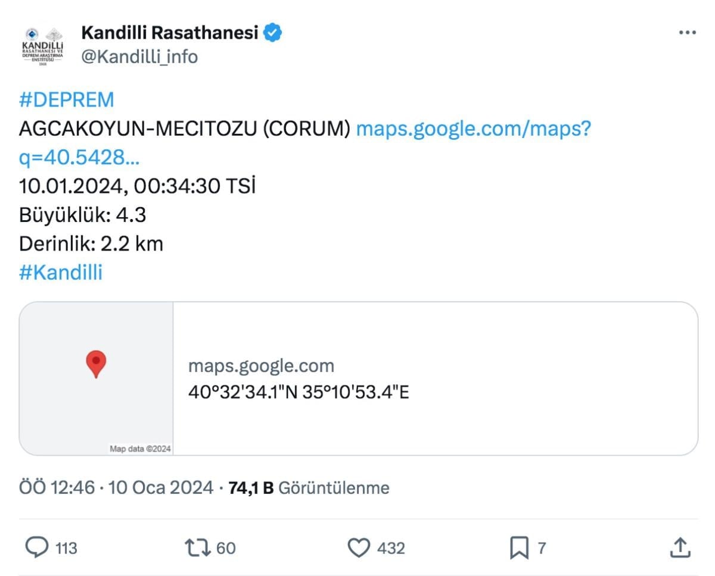Like the tweet with heart icon
715x576 pixels.
(358, 547)
